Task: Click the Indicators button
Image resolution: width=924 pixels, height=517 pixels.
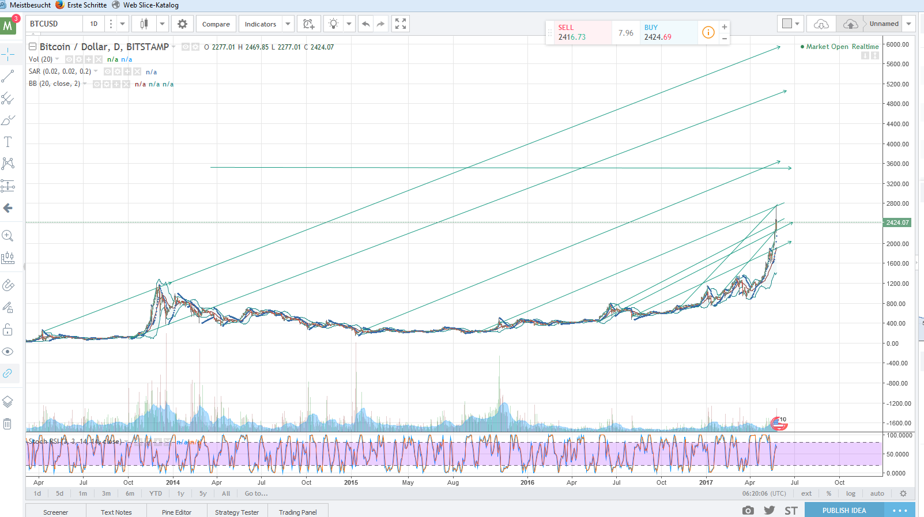Action: (261, 24)
